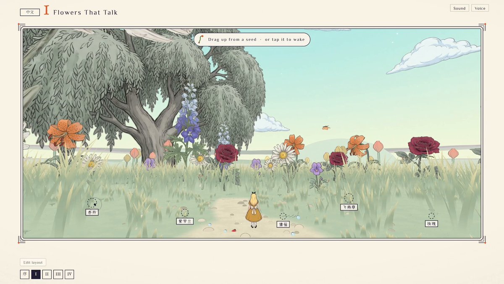Screen dimensions: 504x284
Task: Tap the 玫瑰 rose seed circle
Action: (431, 216)
